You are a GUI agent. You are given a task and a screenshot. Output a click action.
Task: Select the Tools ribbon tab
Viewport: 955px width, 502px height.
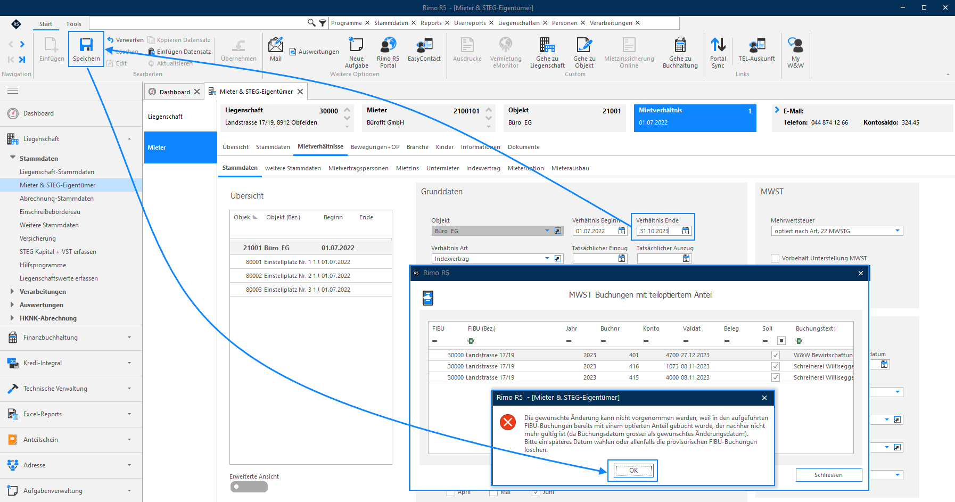pyautogui.click(x=73, y=24)
